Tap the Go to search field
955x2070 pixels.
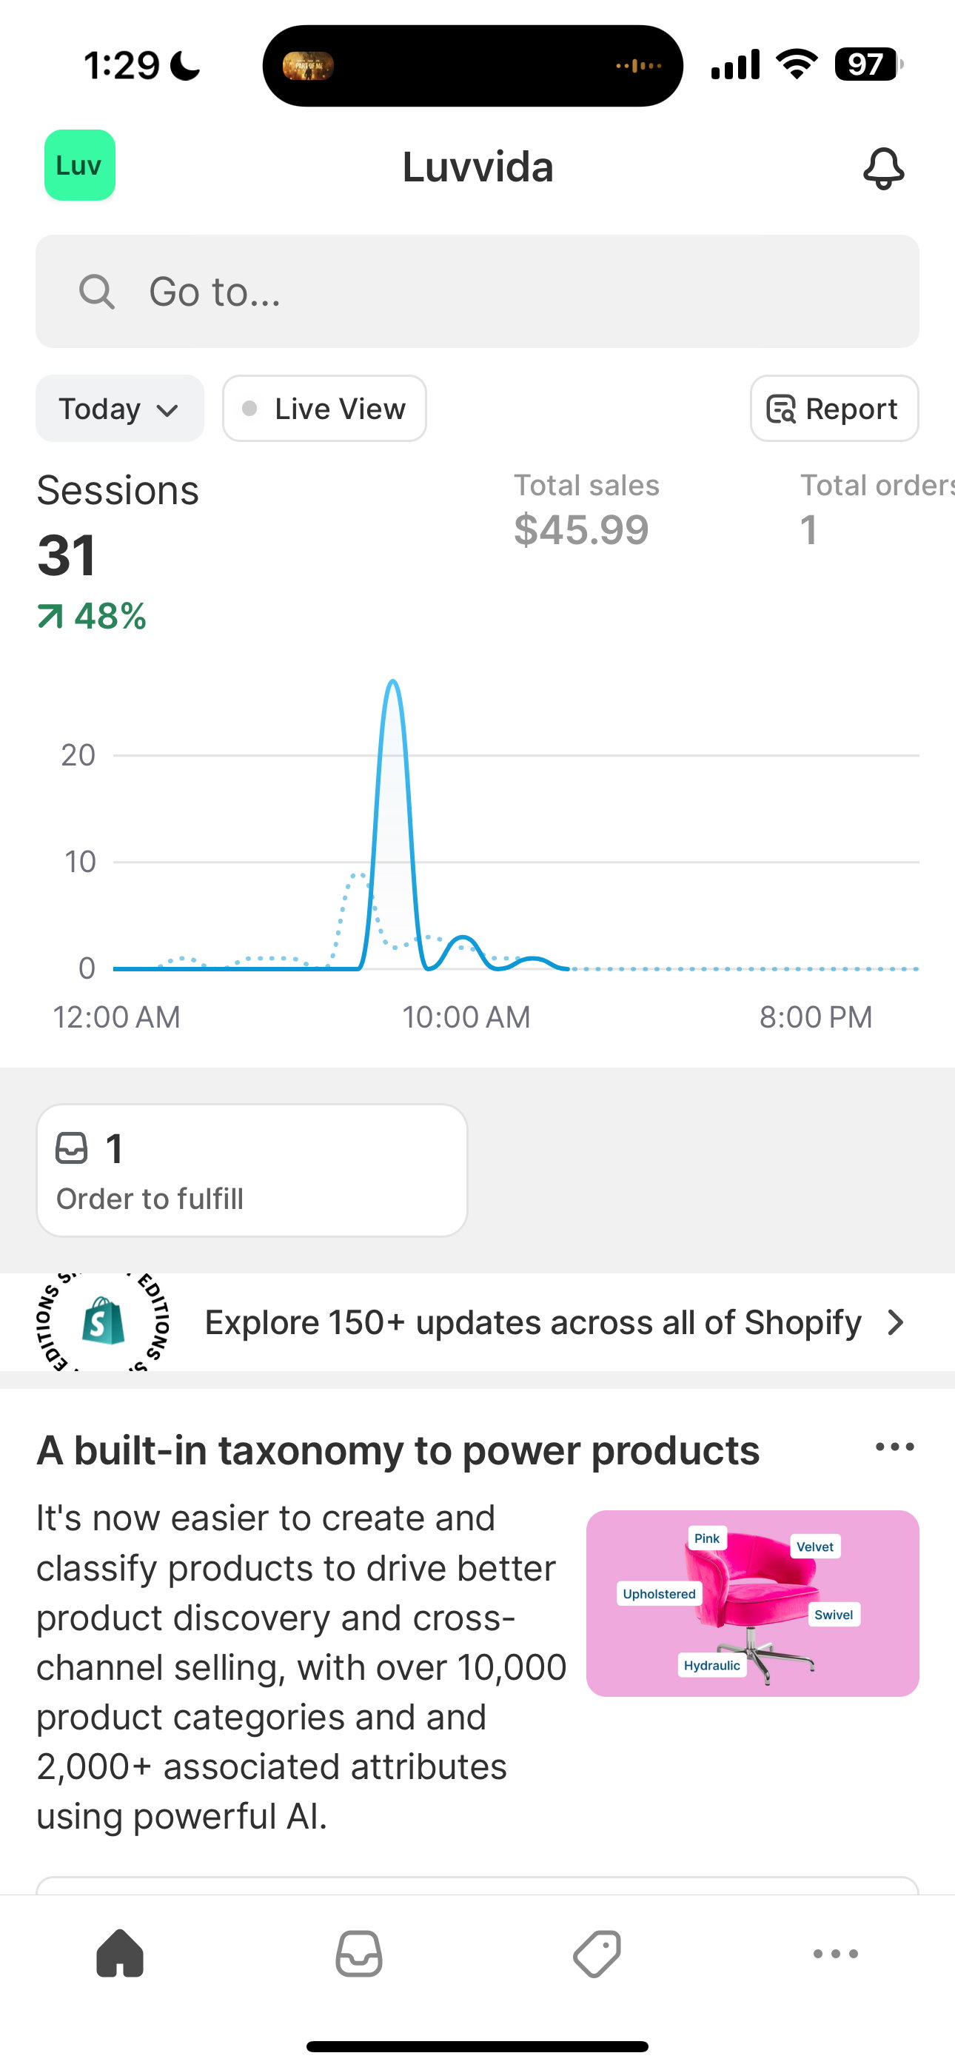477,292
